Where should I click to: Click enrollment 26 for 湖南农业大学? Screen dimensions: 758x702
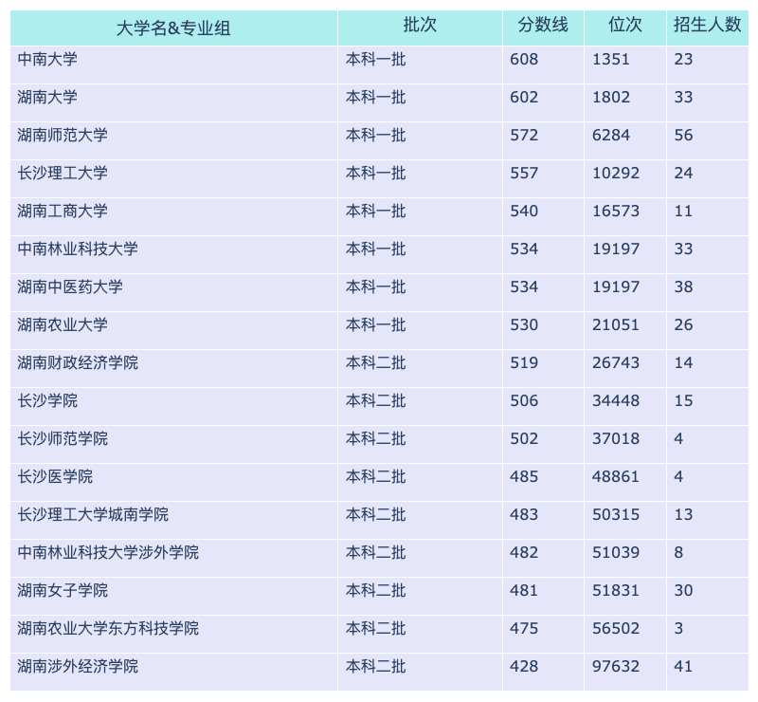[683, 324]
